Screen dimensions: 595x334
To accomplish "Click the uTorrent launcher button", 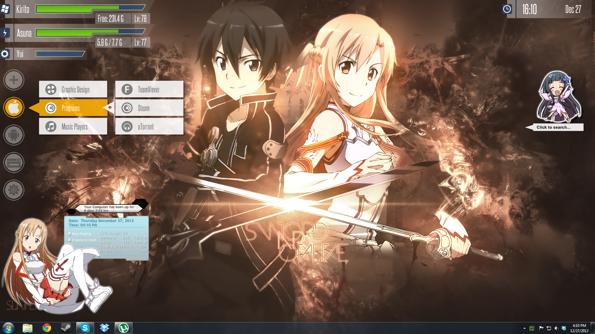I will (x=149, y=126).
